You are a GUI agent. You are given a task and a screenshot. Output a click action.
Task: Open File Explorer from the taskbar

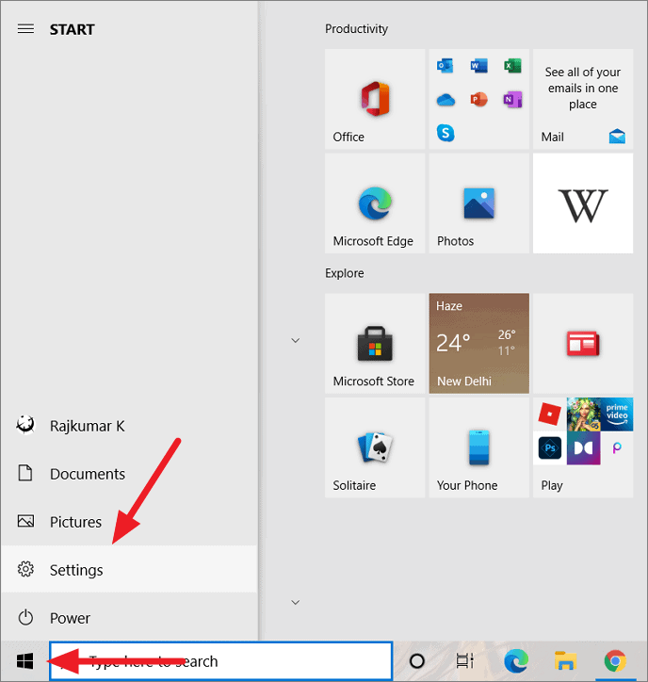[565, 661]
